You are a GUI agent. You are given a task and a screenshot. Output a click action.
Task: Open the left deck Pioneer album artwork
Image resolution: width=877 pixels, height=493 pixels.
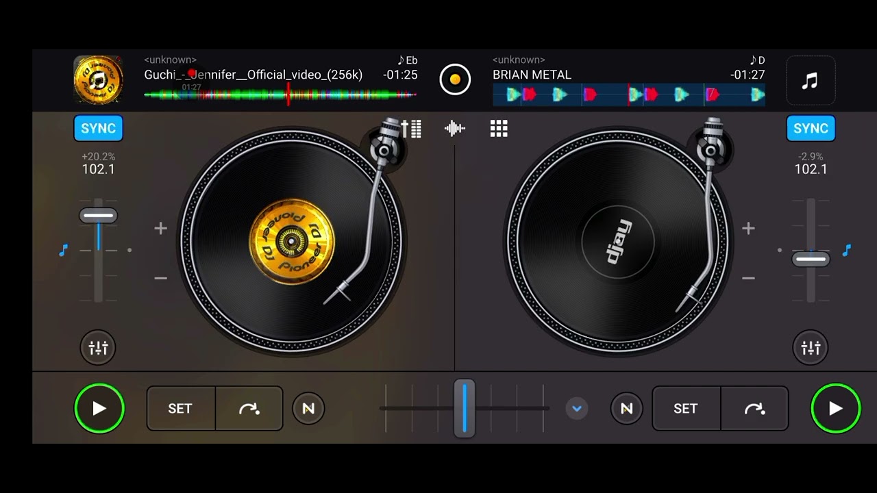(x=98, y=80)
